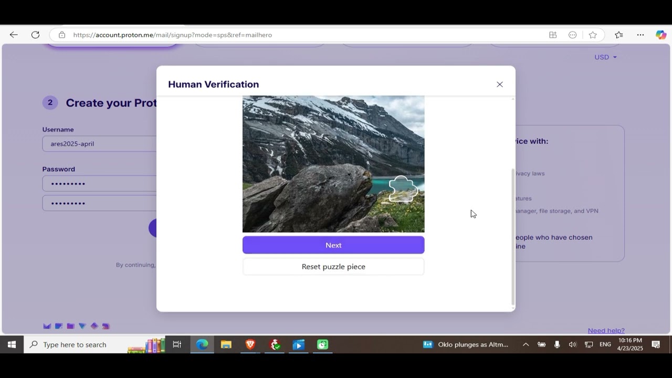Launch Brave browser from taskbar
The width and height of the screenshot is (672, 378).
pos(250,345)
